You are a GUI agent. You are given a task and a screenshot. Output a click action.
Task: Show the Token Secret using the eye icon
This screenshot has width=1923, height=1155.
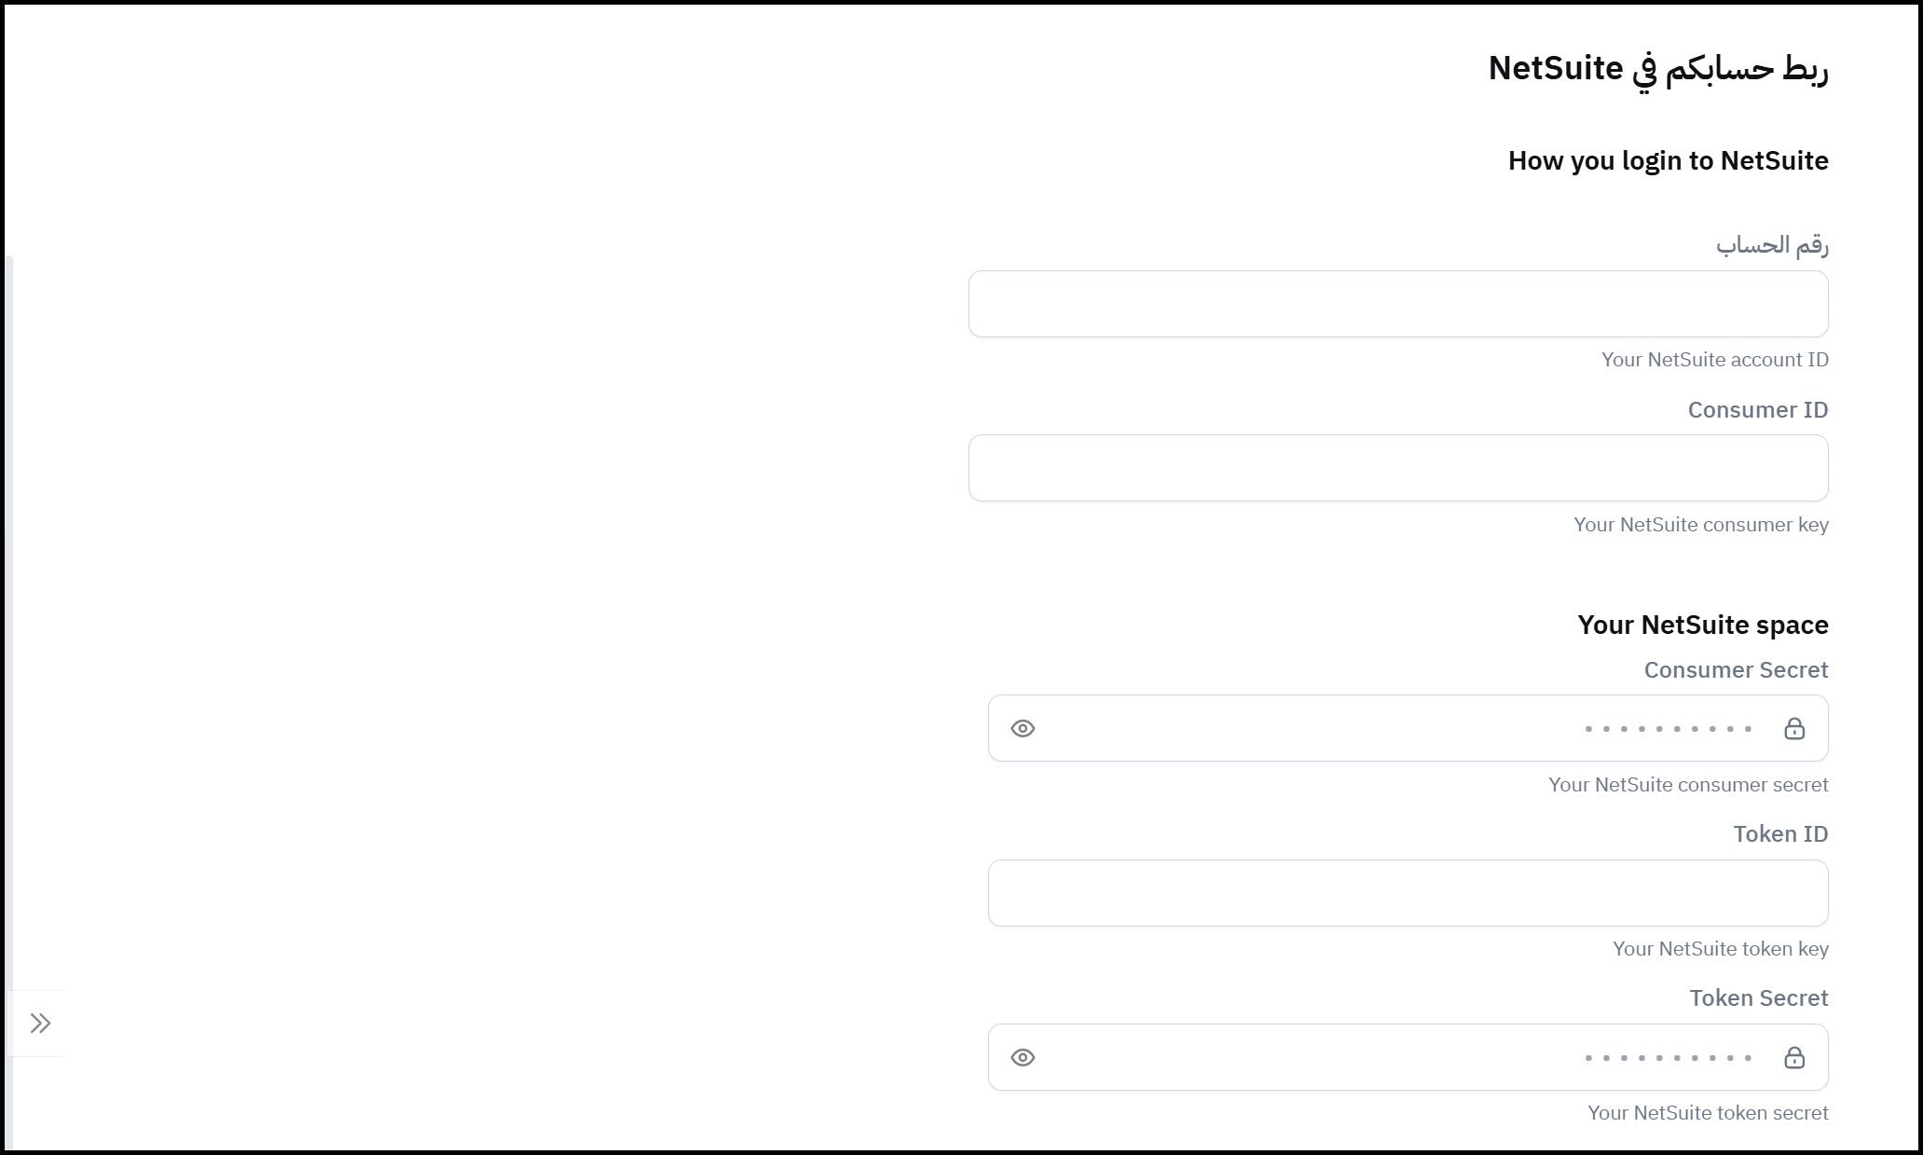click(x=1023, y=1058)
